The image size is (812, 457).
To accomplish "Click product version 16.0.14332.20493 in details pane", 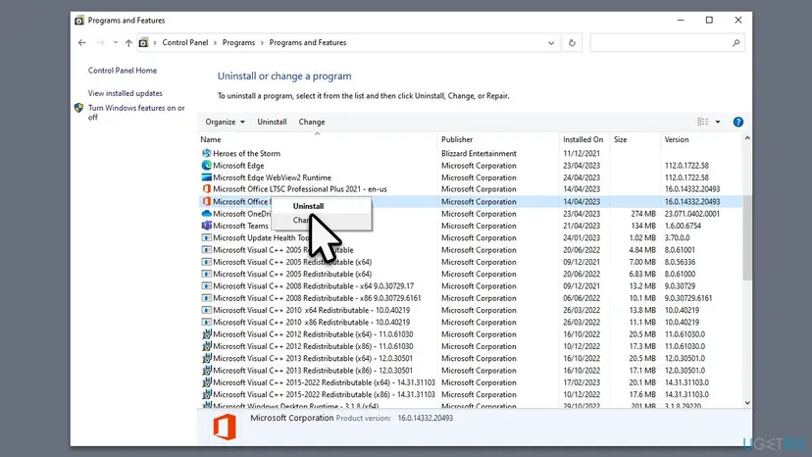I will click(426, 418).
